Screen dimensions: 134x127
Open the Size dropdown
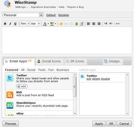coord(35,24)
